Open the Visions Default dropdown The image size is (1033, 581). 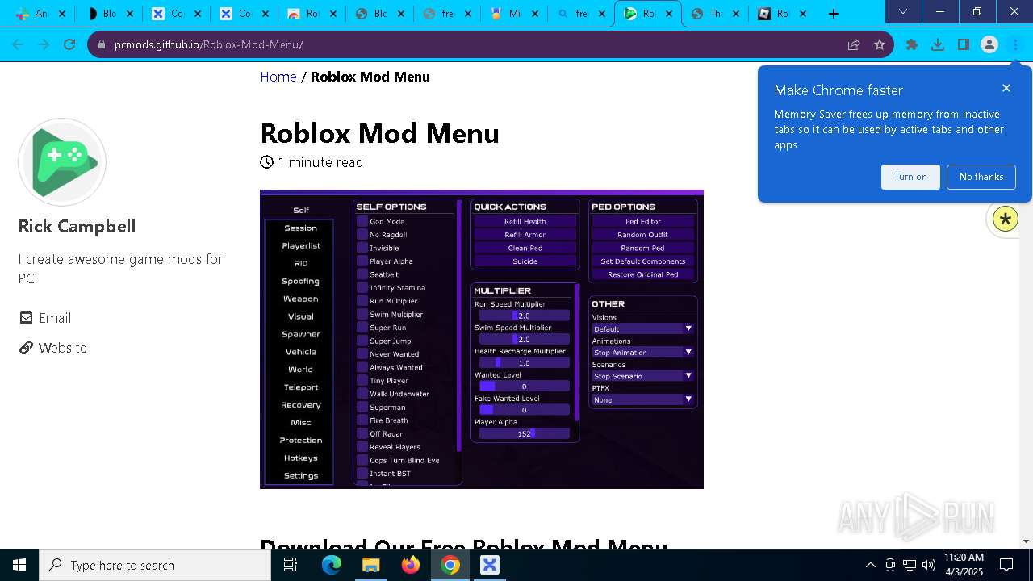pos(642,328)
